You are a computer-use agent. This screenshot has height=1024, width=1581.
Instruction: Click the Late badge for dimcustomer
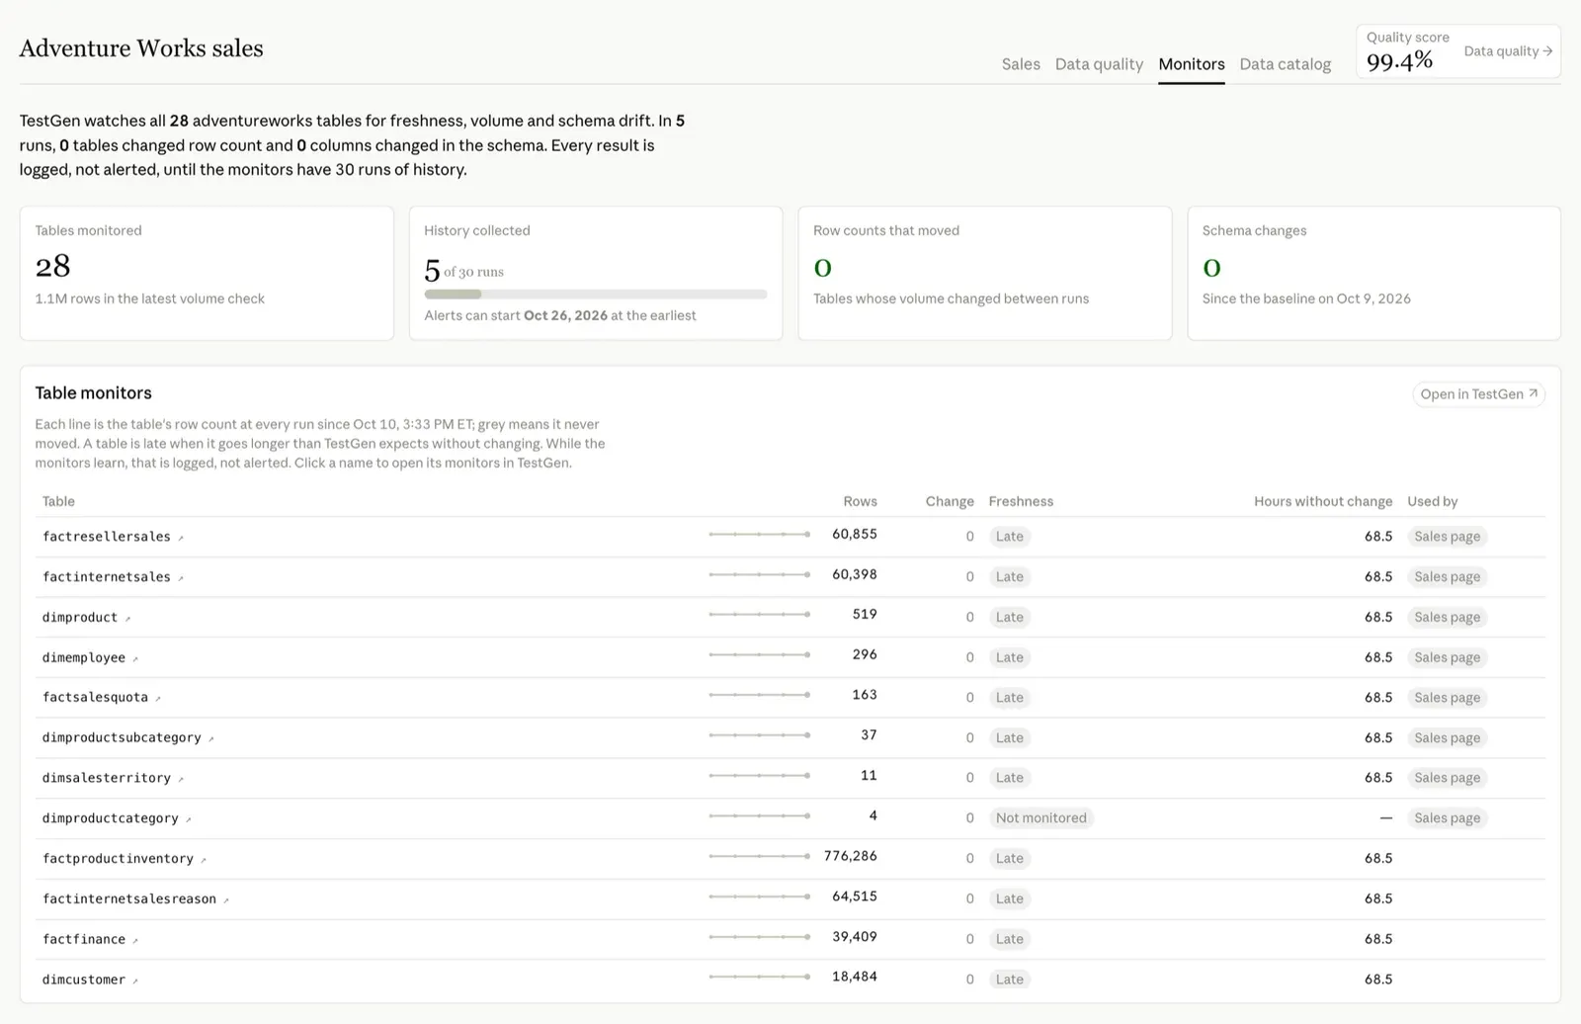(x=1010, y=980)
